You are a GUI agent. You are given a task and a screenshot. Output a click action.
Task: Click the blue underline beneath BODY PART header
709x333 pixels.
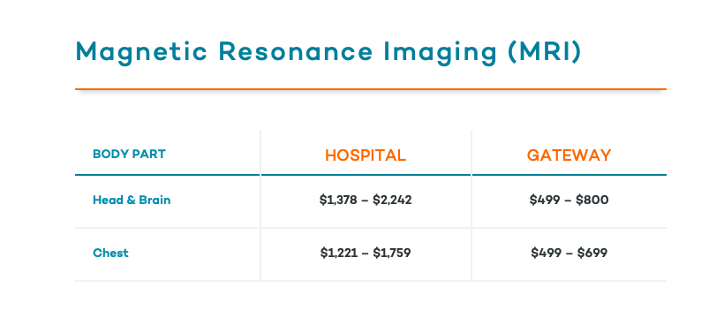pos(167,175)
